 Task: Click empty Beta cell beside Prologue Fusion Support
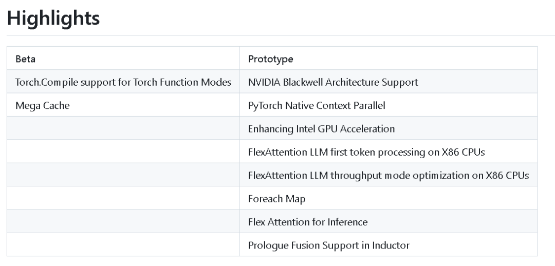123,245
